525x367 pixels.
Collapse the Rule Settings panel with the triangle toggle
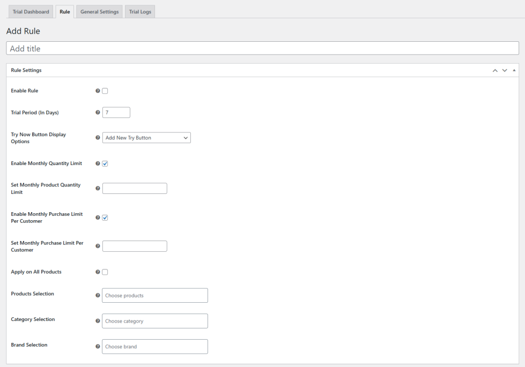coord(514,70)
